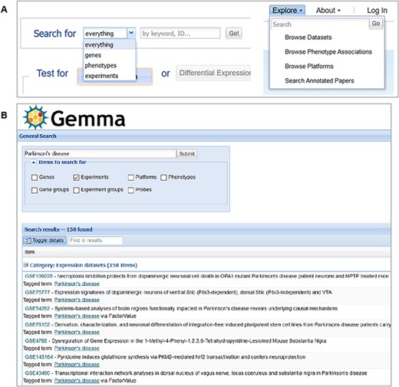Click the Gemma logo icon
The image size is (399, 387).
point(35,117)
